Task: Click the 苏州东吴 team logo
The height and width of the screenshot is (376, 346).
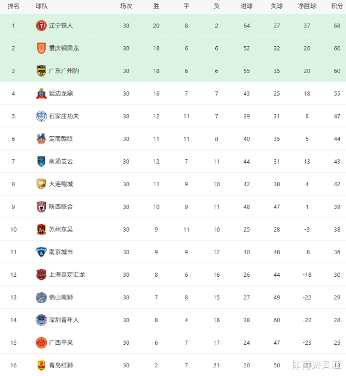Action: (41, 229)
